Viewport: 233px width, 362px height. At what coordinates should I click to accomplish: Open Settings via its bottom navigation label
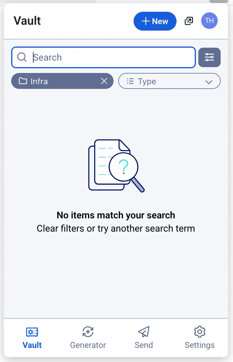click(x=199, y=345)
